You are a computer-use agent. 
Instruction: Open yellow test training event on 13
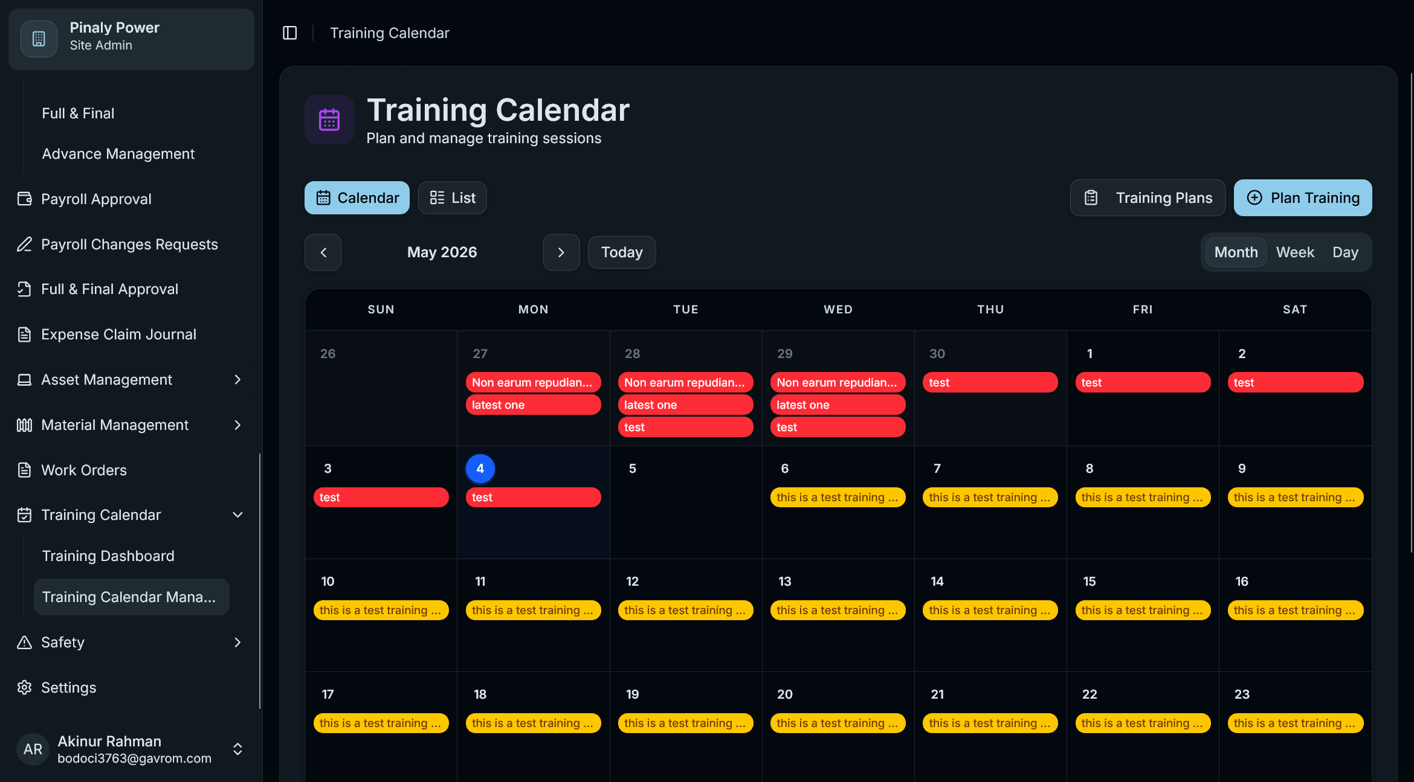point(838,610)
